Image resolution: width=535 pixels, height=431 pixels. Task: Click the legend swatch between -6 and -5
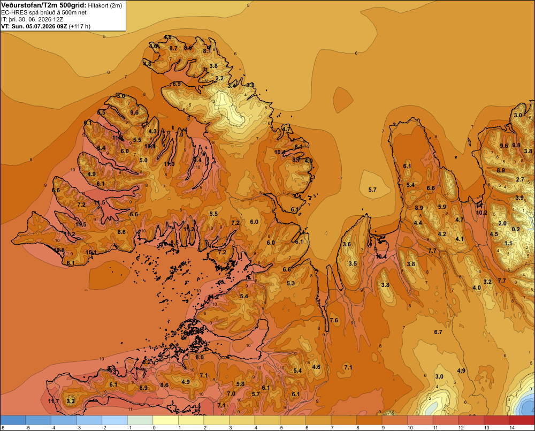coord(13,420)
